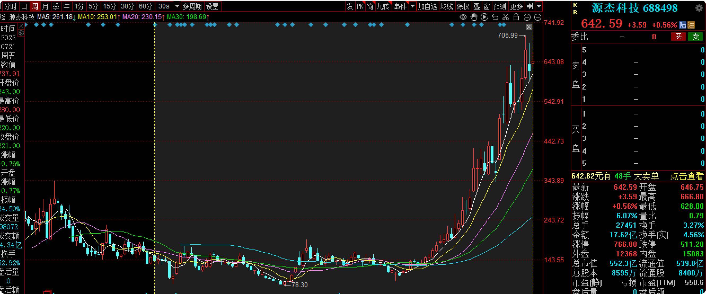Zoom in chart with plus icon
The width and height of the screenshot is (706, 294).
(527, 17)
